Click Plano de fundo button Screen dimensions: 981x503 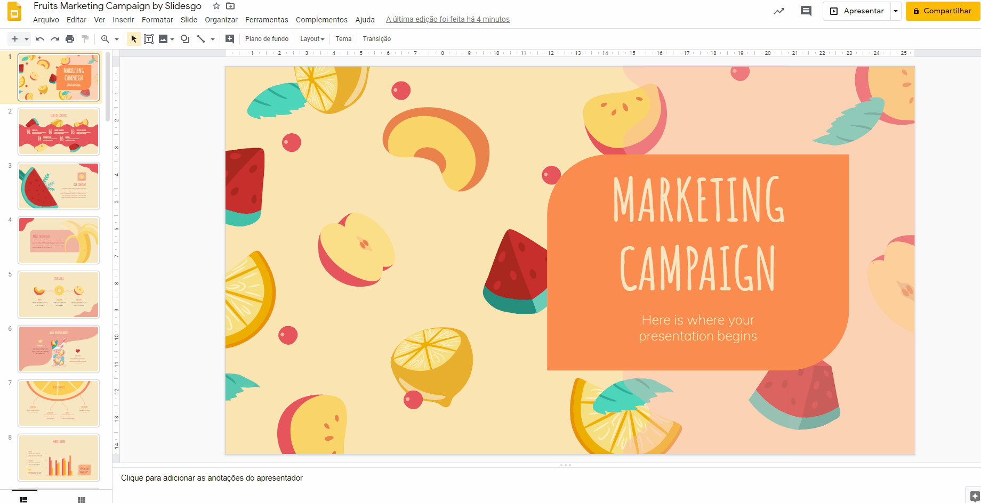(267, 39)
